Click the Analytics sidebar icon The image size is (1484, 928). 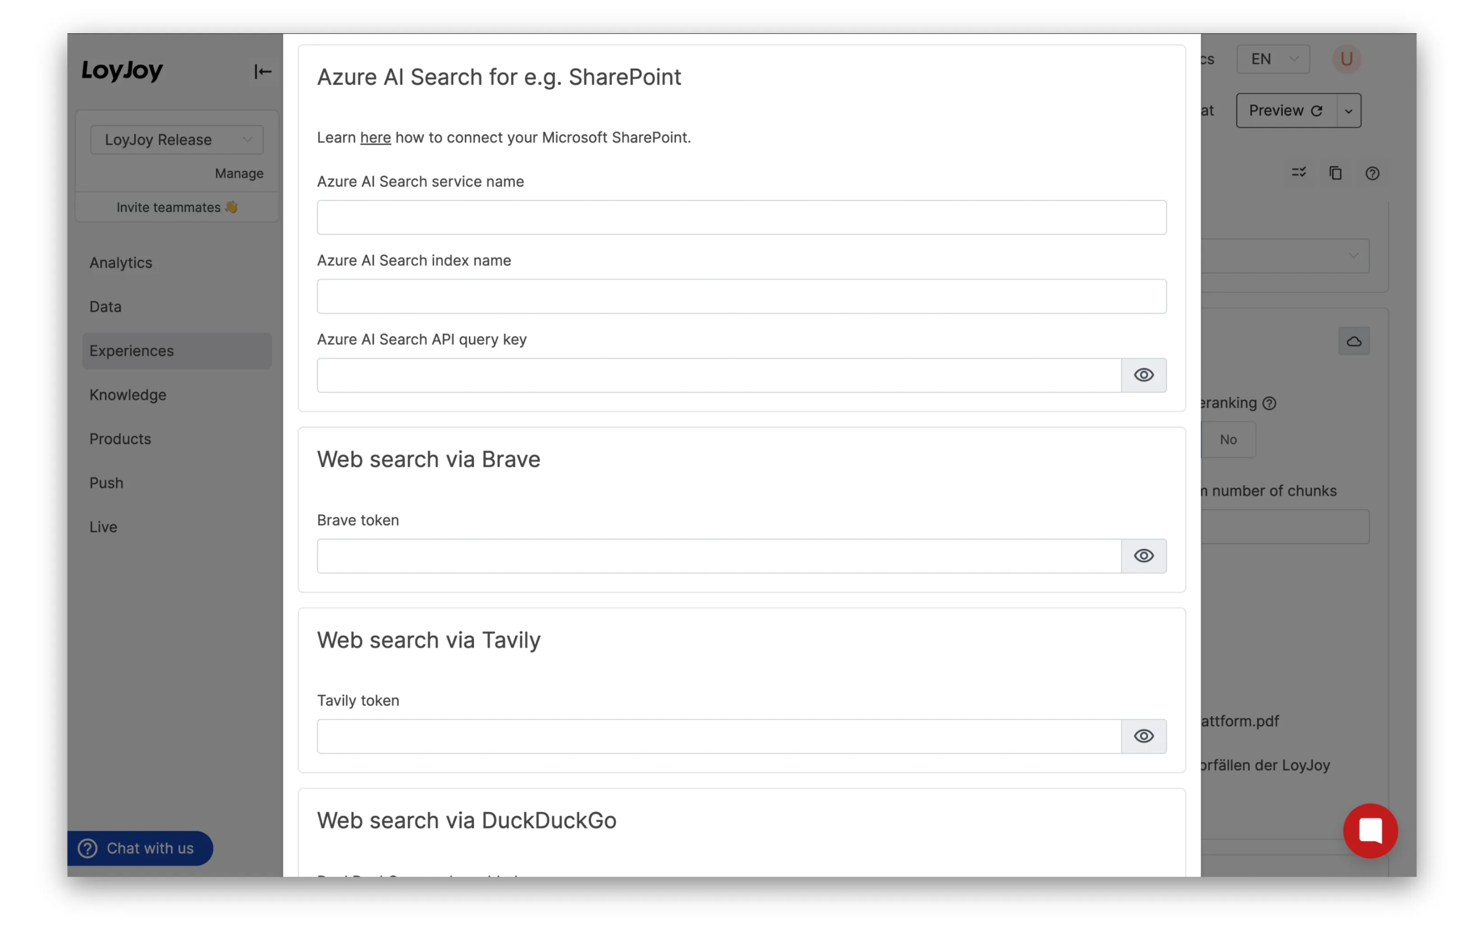click(x=121, y=262)
